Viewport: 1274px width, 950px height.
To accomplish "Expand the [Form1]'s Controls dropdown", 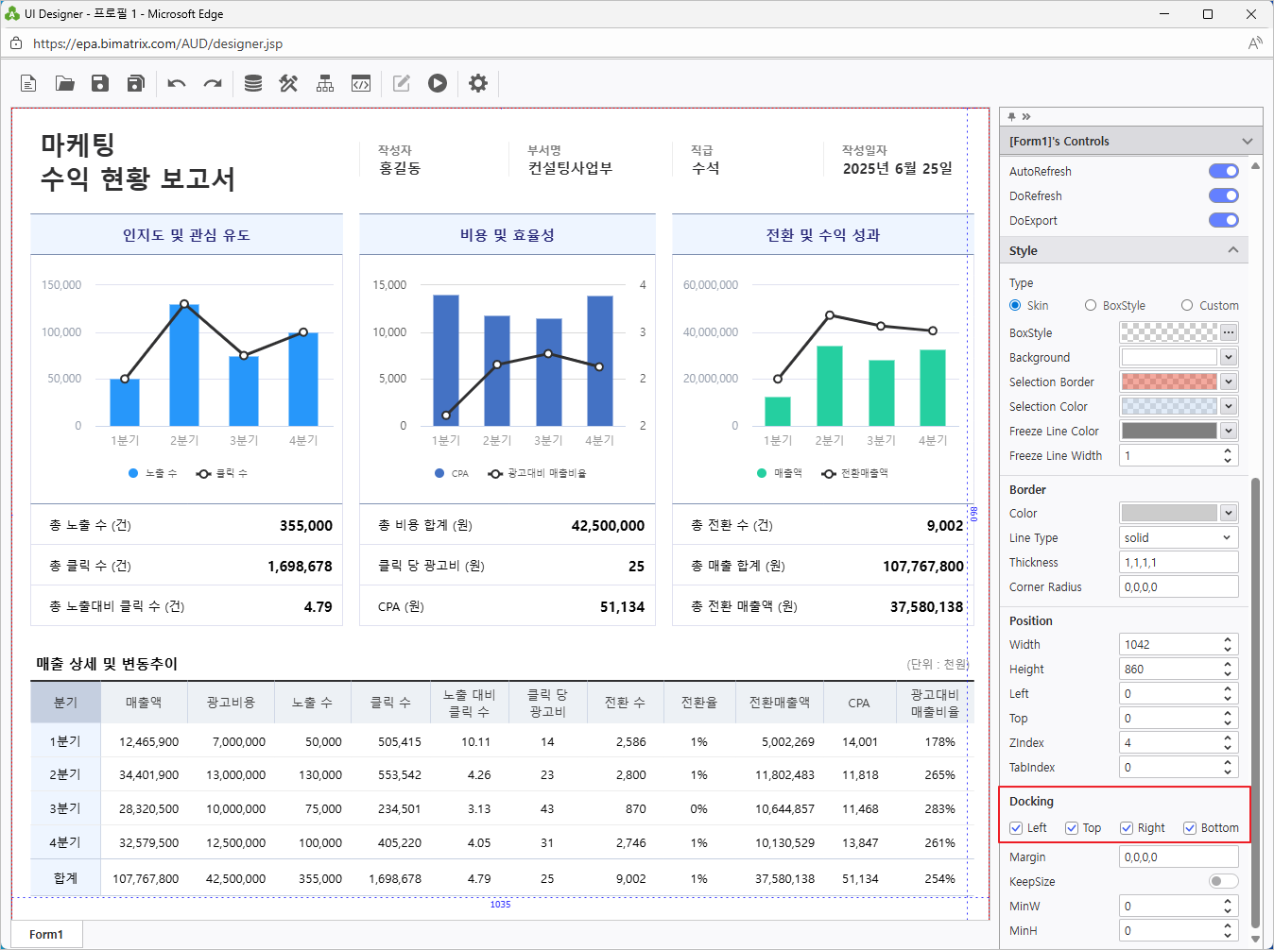I will pyautogui.click(x=1247, y=141).
